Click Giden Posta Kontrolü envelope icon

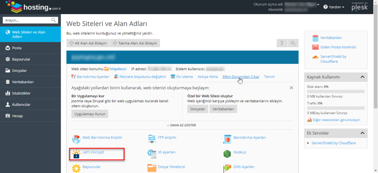point(315,47)
